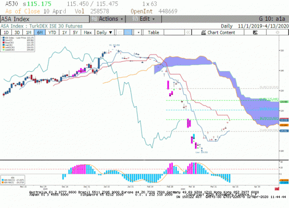Open chart settings gear icon
The width and height of the screenshot is (289, 208).
point(277,33)
